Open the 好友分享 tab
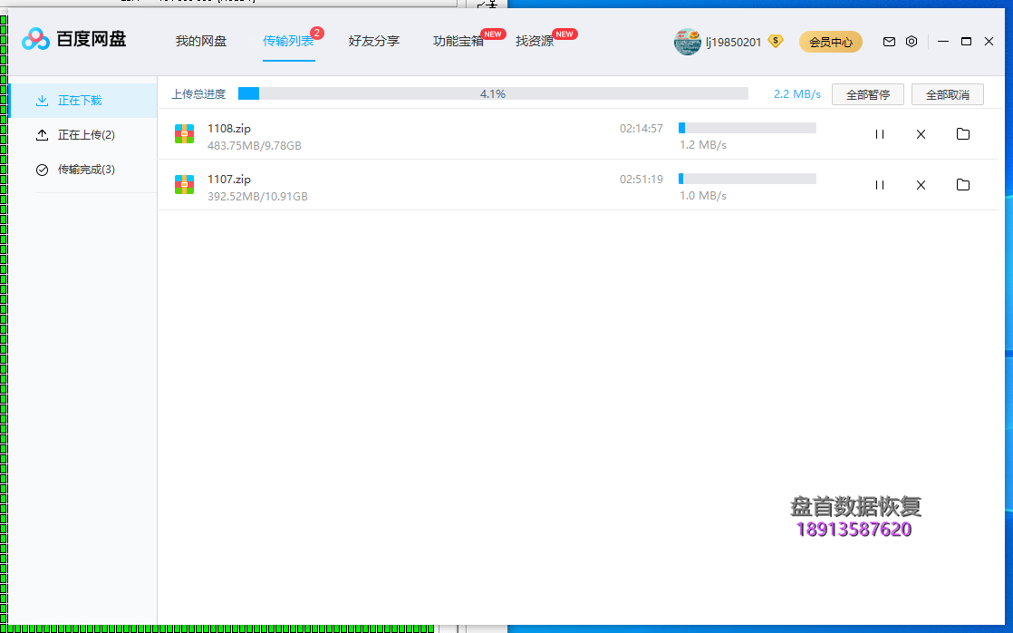 (373, 42)
